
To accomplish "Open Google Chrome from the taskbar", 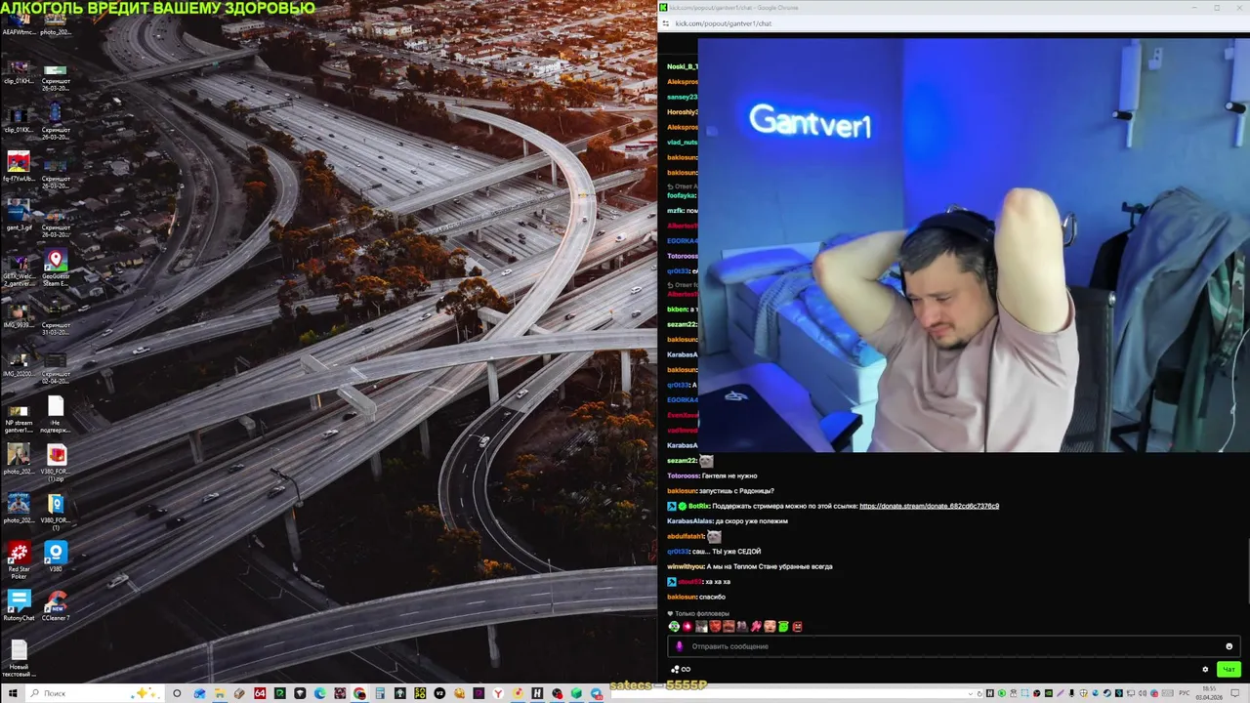I will pyautogui.click(x=359, y=693).
